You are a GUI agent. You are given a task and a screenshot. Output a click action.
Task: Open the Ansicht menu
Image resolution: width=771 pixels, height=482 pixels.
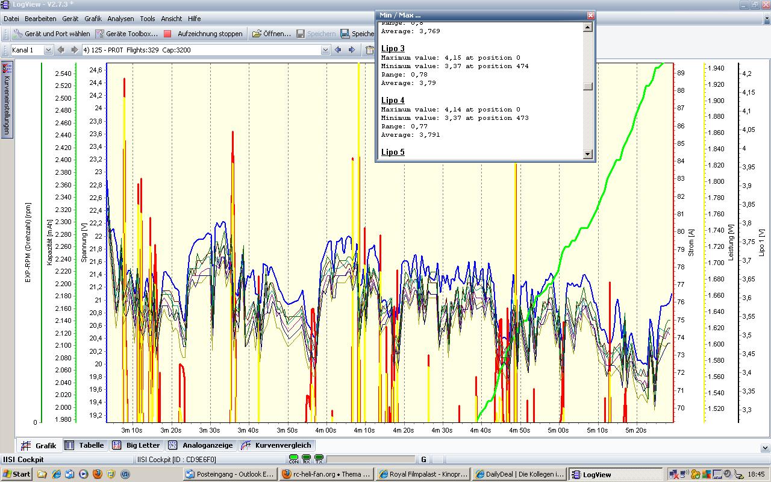click(x=172, y=19)
